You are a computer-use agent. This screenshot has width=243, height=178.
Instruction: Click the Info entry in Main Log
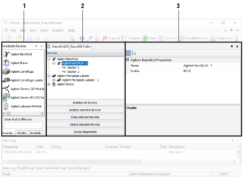click(x=41, y=152)
